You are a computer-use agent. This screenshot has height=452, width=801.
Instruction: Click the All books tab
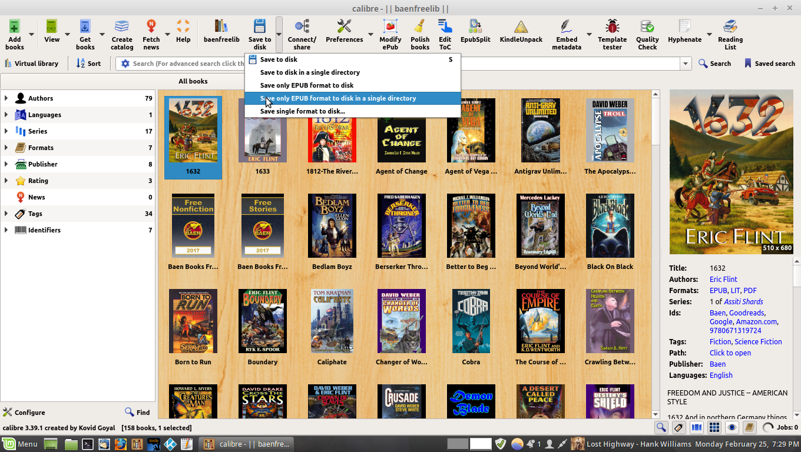193,81
